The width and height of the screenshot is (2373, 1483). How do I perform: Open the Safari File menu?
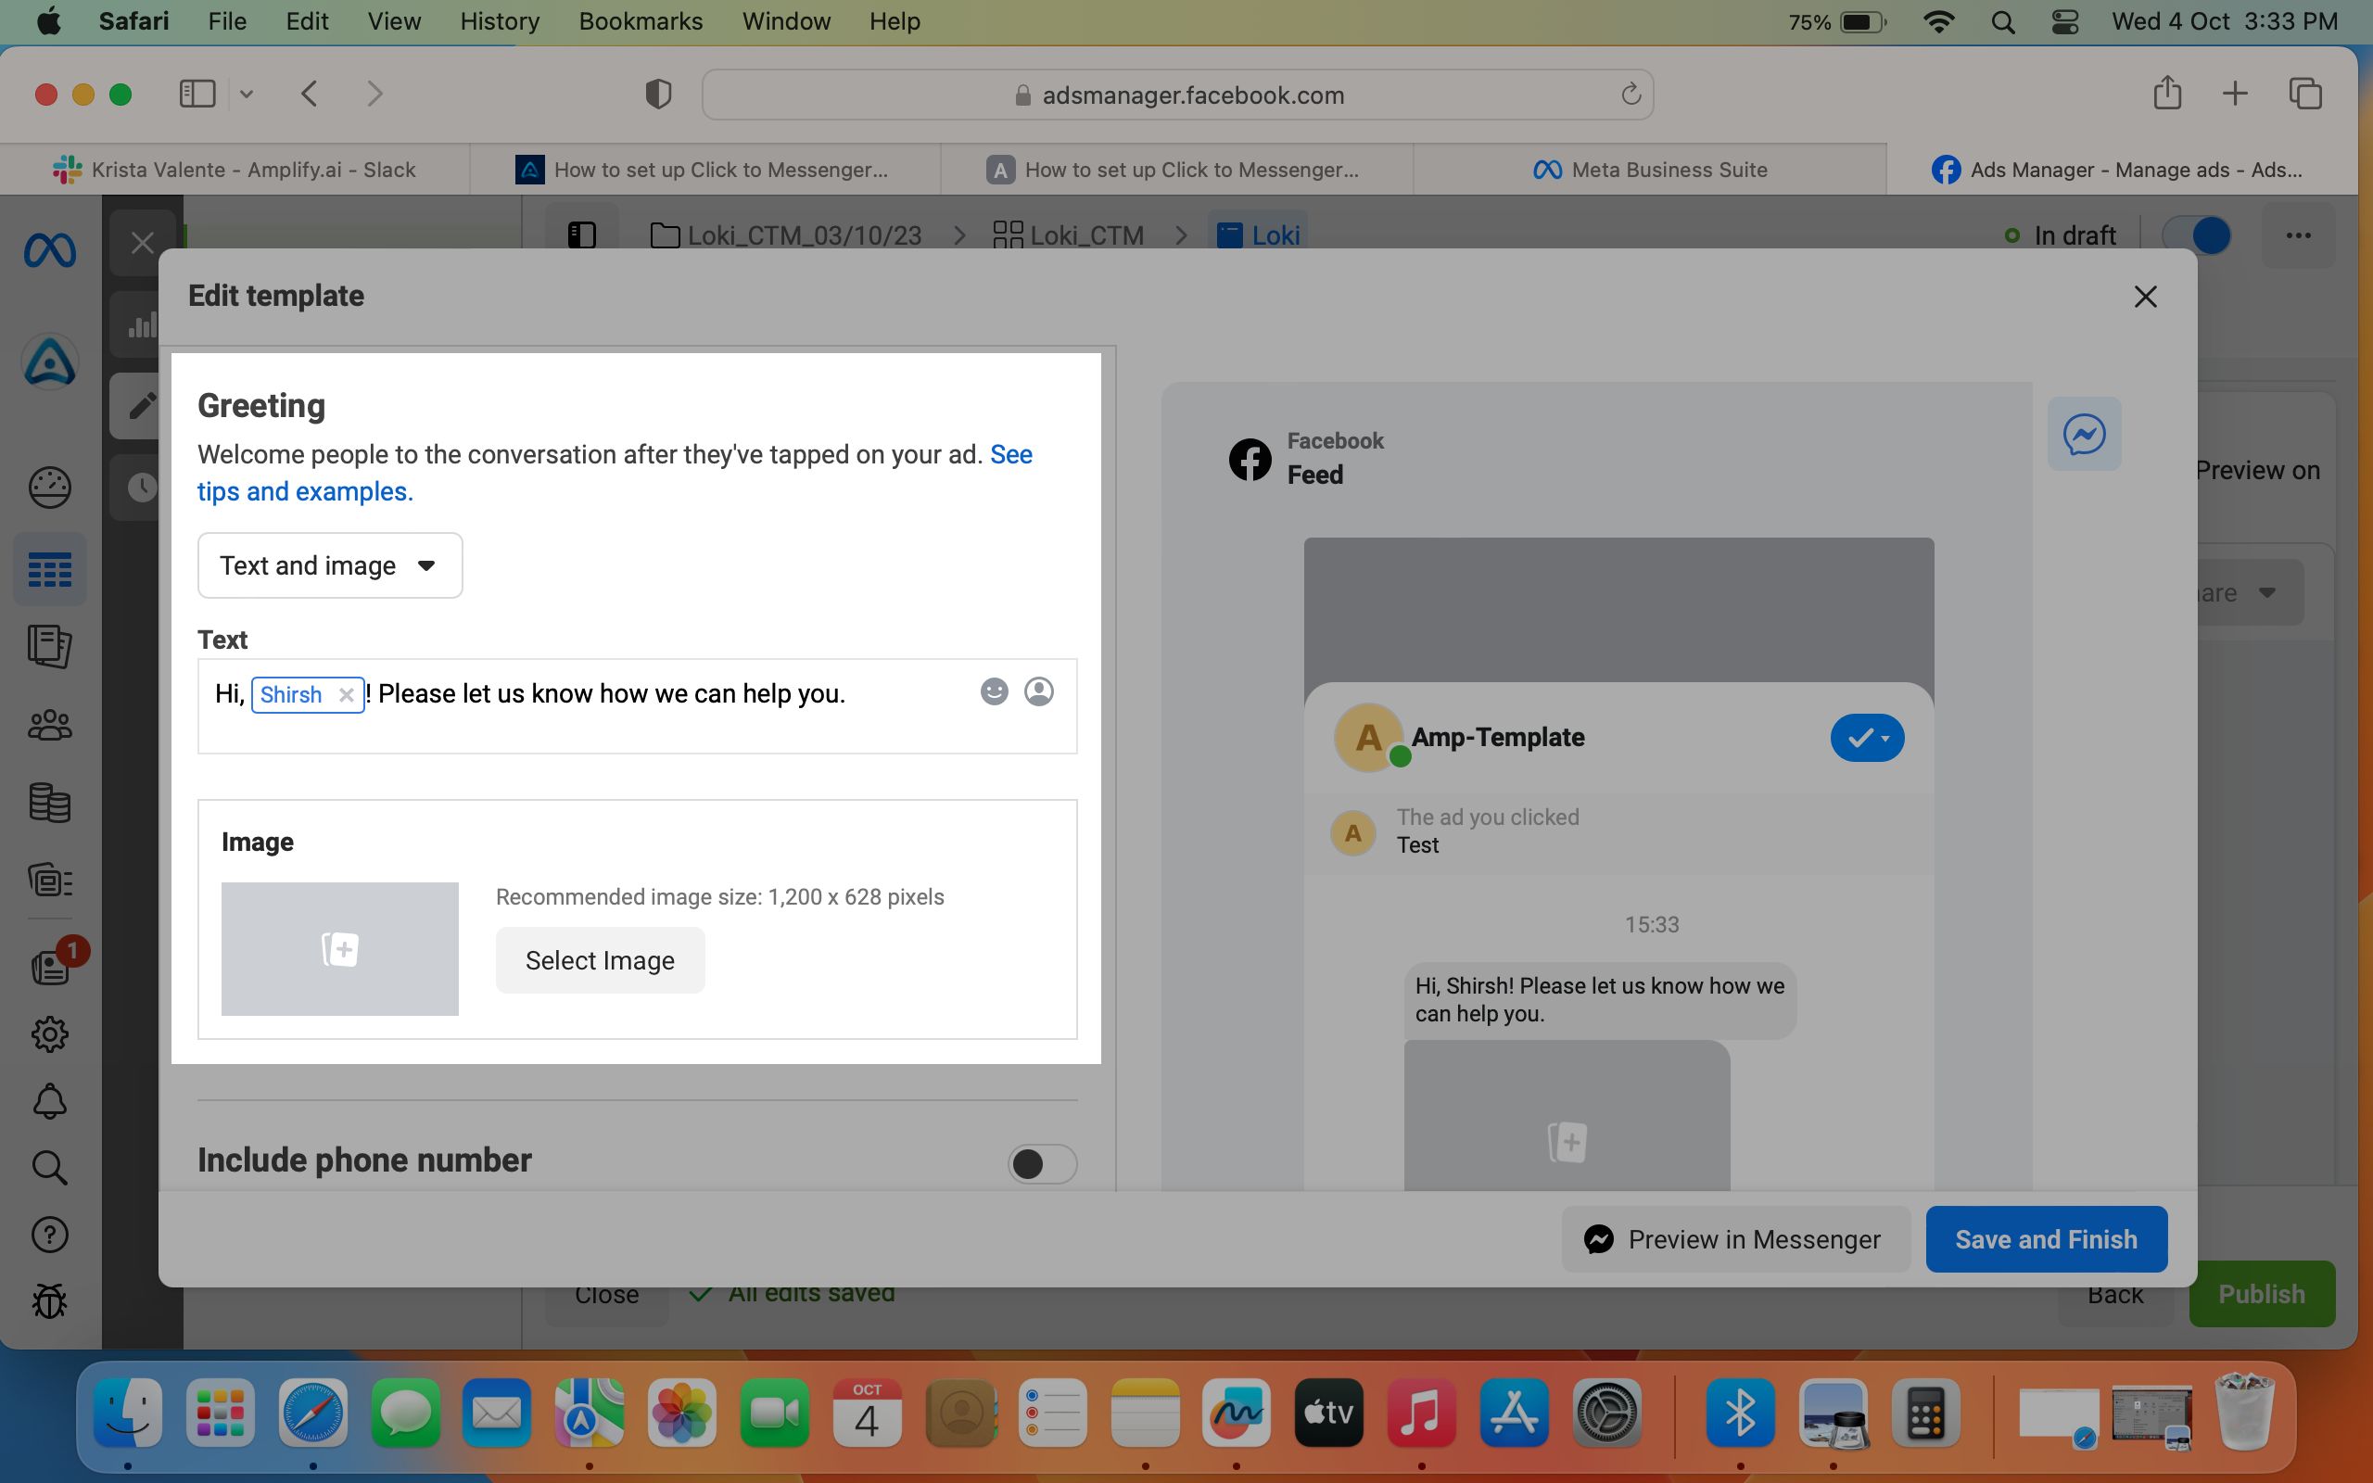pyautogui.click(x=226, y=21)
